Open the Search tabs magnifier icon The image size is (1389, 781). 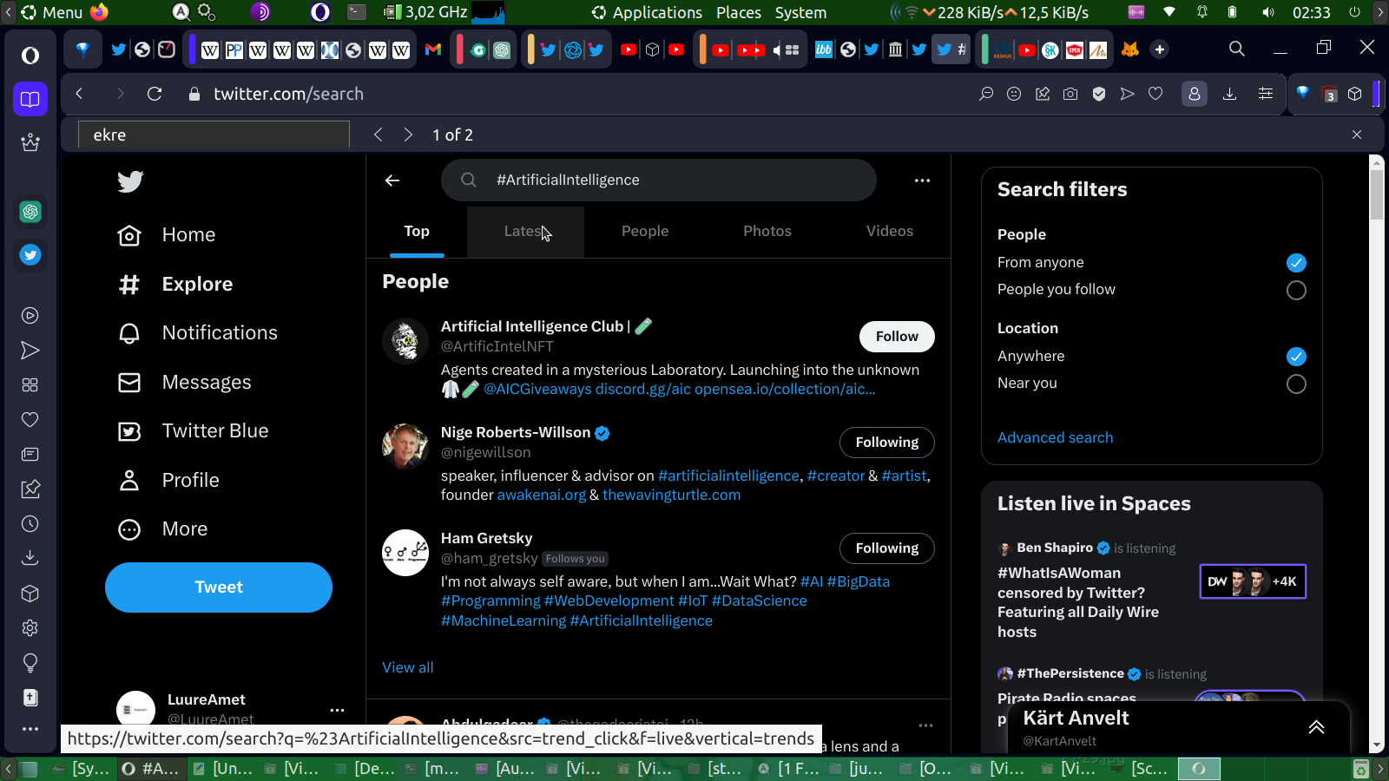click(1237, 49)
